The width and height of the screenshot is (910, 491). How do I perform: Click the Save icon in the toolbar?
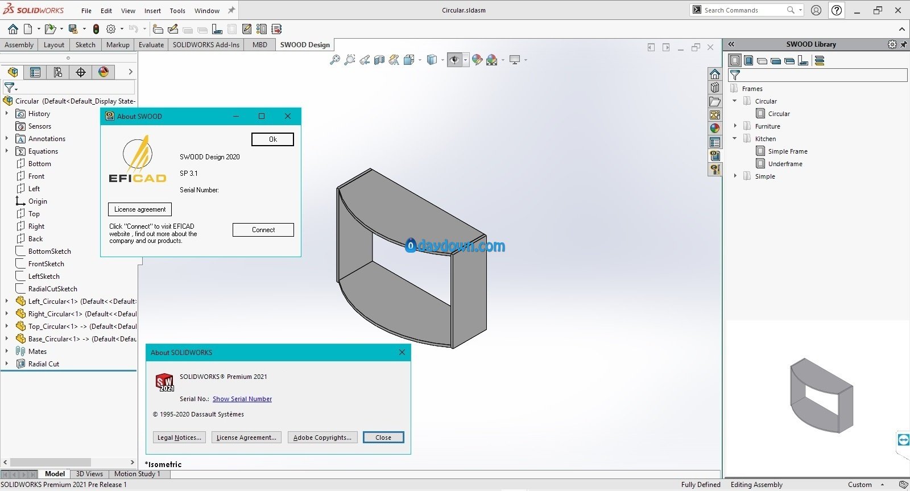click(x=73, y=29)
